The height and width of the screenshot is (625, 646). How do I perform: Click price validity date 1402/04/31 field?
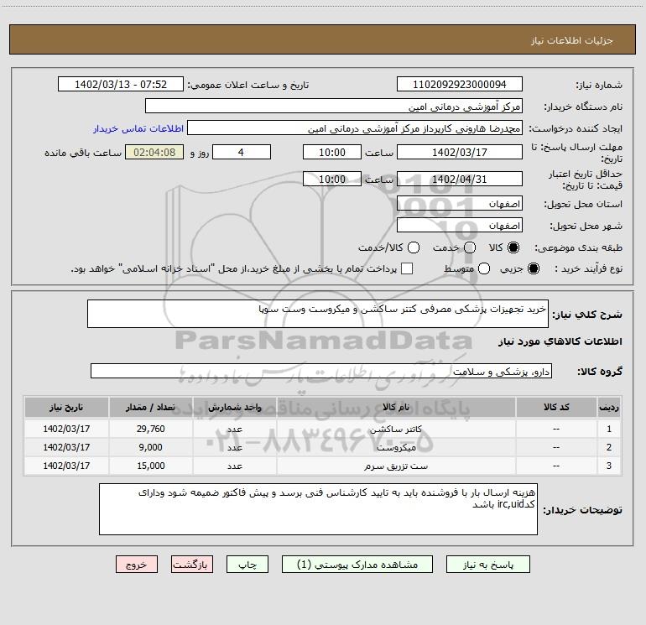[460, 179]
